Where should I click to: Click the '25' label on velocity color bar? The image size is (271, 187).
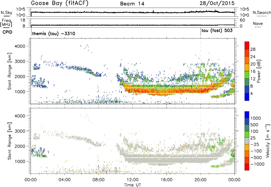tap(253, 138)
